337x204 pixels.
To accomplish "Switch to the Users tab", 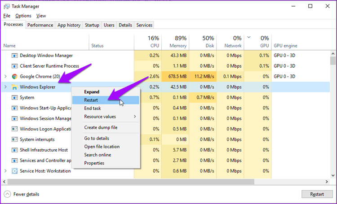I will (109, 25).
